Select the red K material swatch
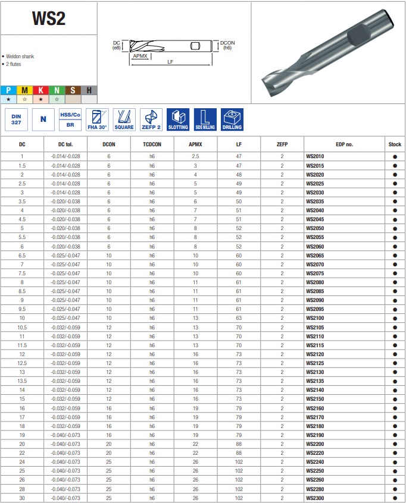Viewport: 406px width, 503px height. coord(41,90)
